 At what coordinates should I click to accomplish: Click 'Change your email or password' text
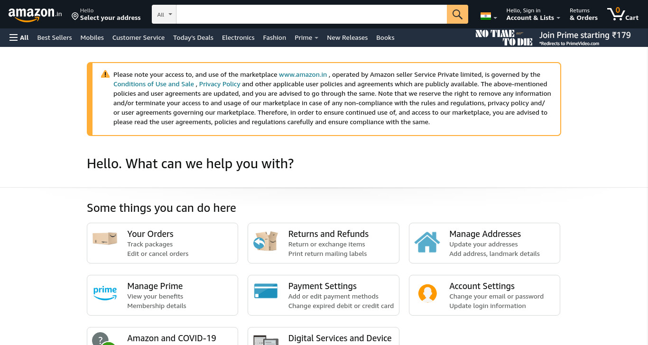(496, 296)
